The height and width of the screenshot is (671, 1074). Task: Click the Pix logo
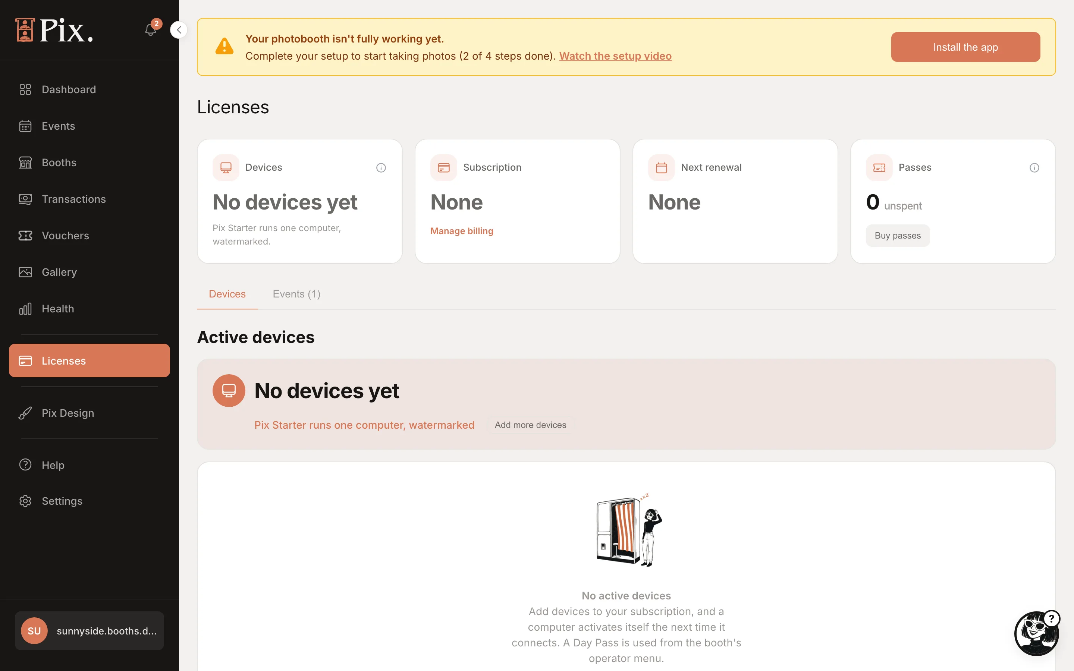[x=54, y=30]
